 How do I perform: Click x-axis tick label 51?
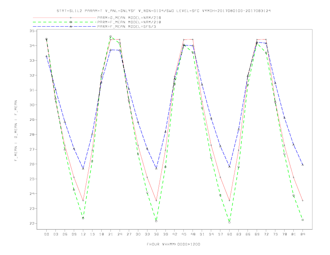[x=202, y=234]
